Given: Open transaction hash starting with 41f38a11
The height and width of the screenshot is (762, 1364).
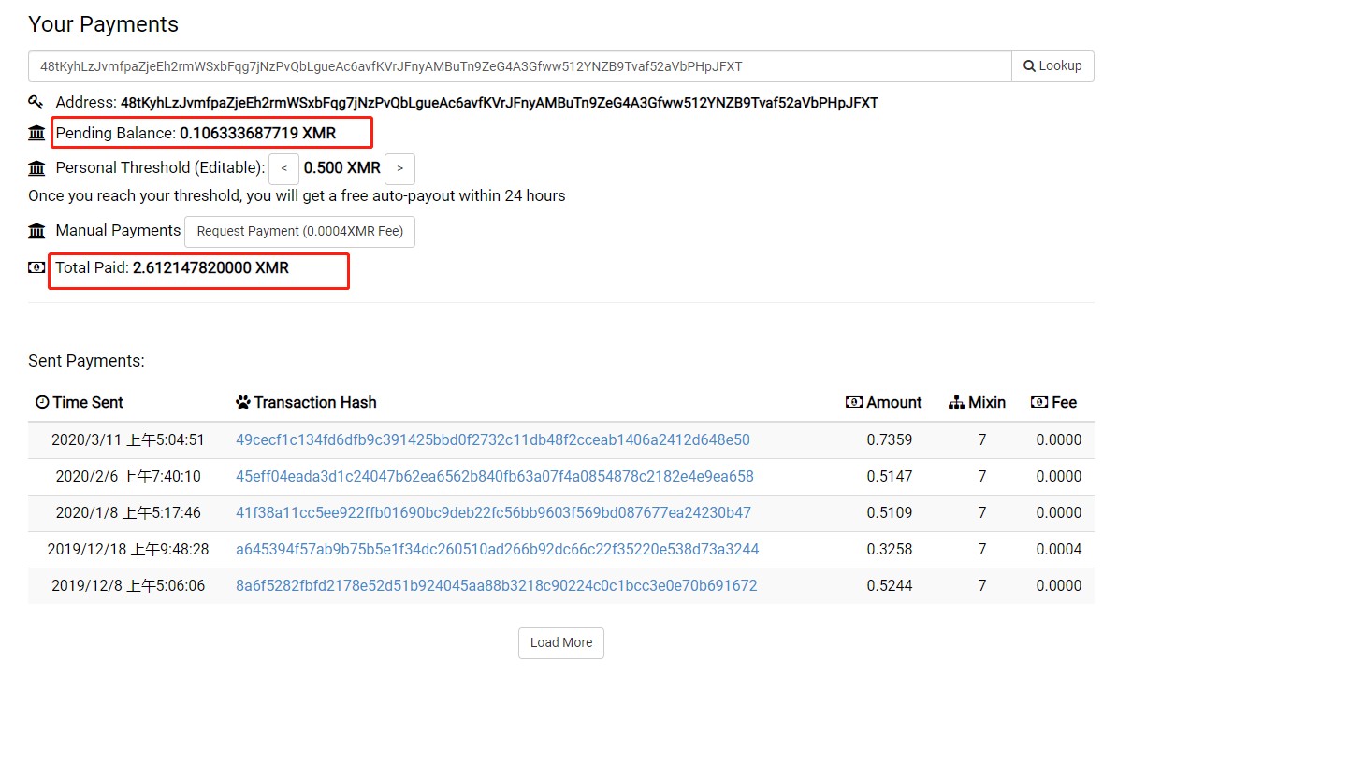Looking at the screenshot, I should pyautogui.click(x=493, y=512).
